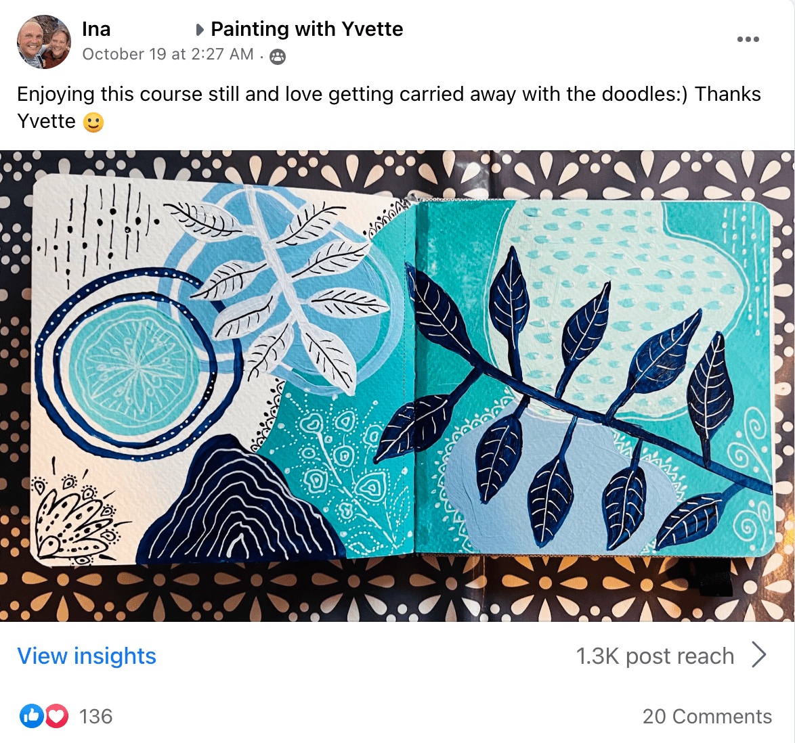Open the doodle painting photo
Screen dimensions: 795x743
click(397, 386)
